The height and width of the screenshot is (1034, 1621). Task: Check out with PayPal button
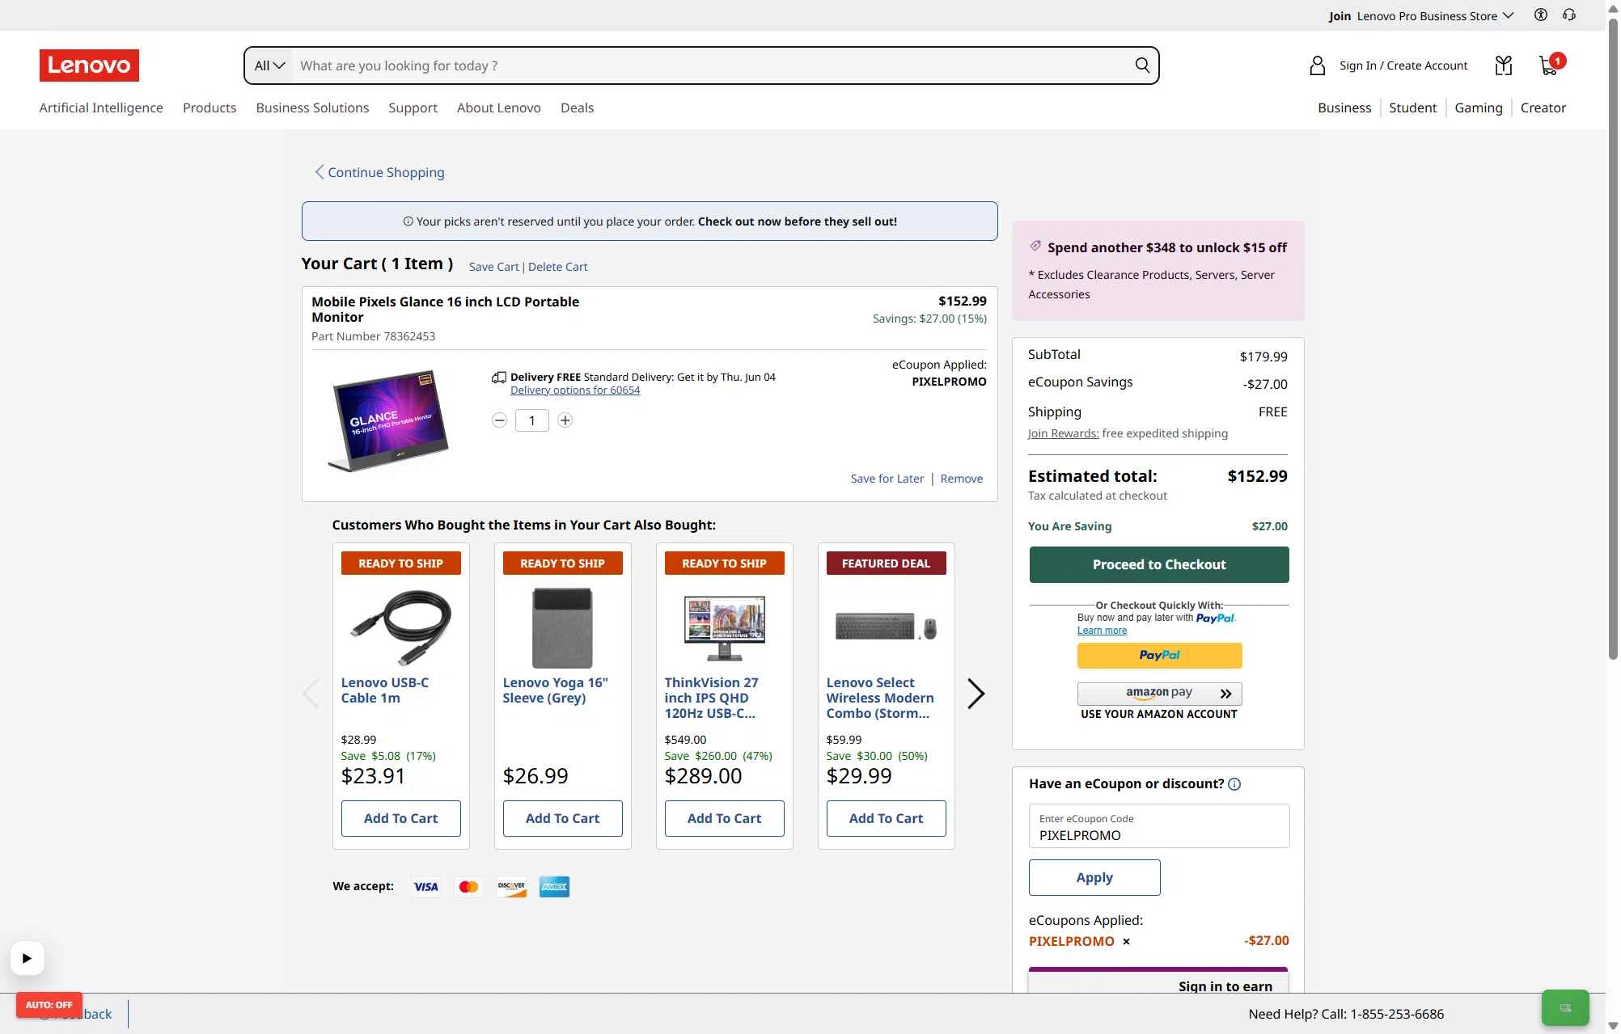[1159, 655]
